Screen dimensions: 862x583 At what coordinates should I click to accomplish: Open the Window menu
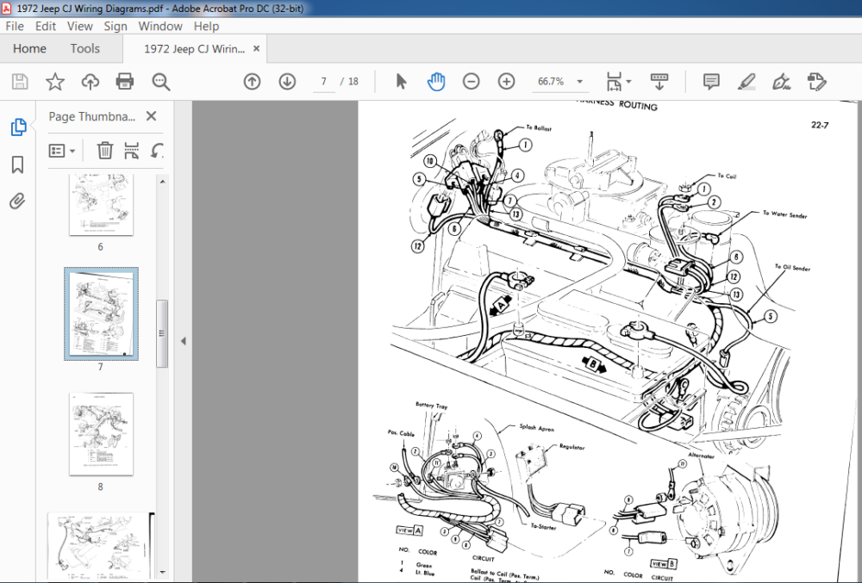coord(160,27)
